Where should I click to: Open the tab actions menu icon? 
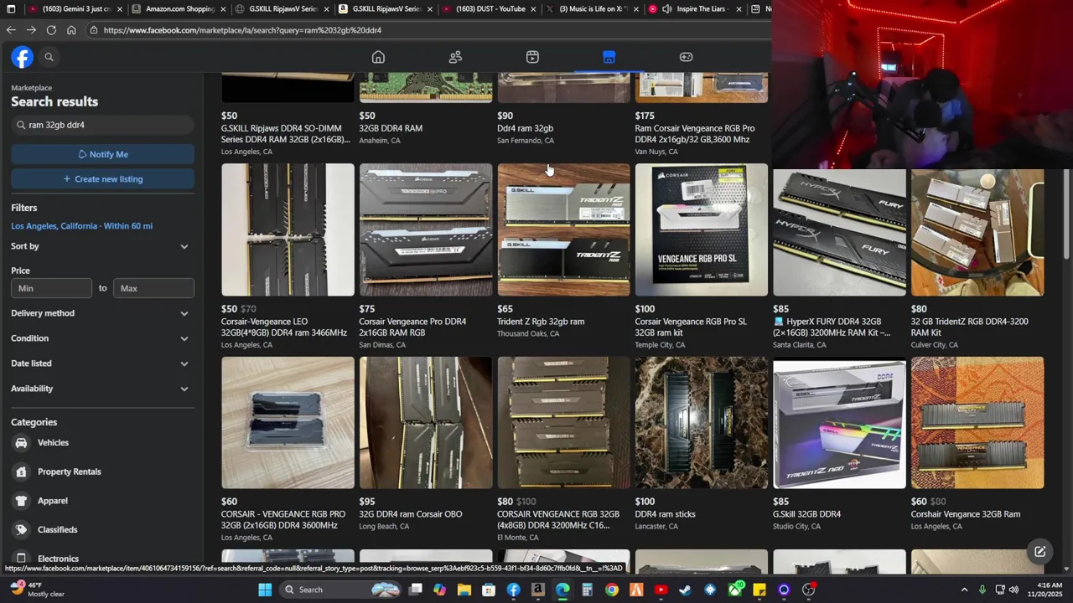pyautogui.click(x=11, y=9)
